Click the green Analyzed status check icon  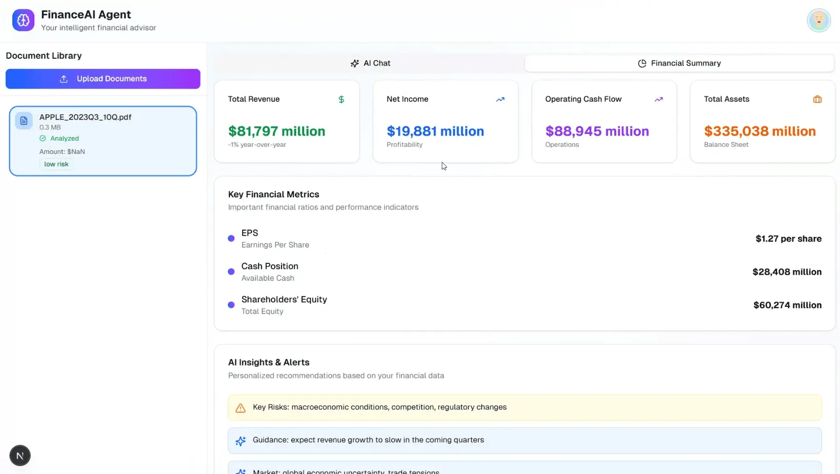click(x=43, y=139)
